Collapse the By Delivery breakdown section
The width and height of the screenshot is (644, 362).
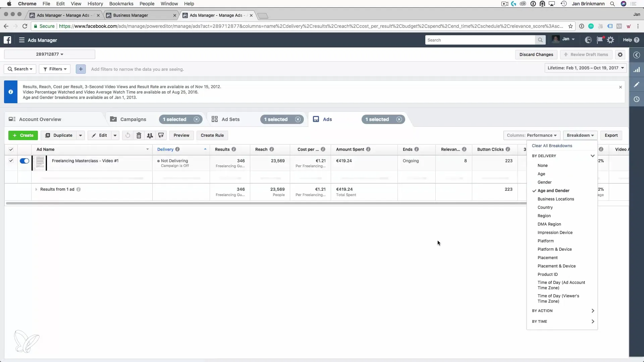point(593,156)
